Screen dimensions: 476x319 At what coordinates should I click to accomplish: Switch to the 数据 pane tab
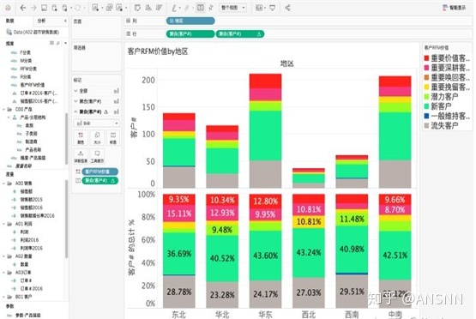pos(10,21)
